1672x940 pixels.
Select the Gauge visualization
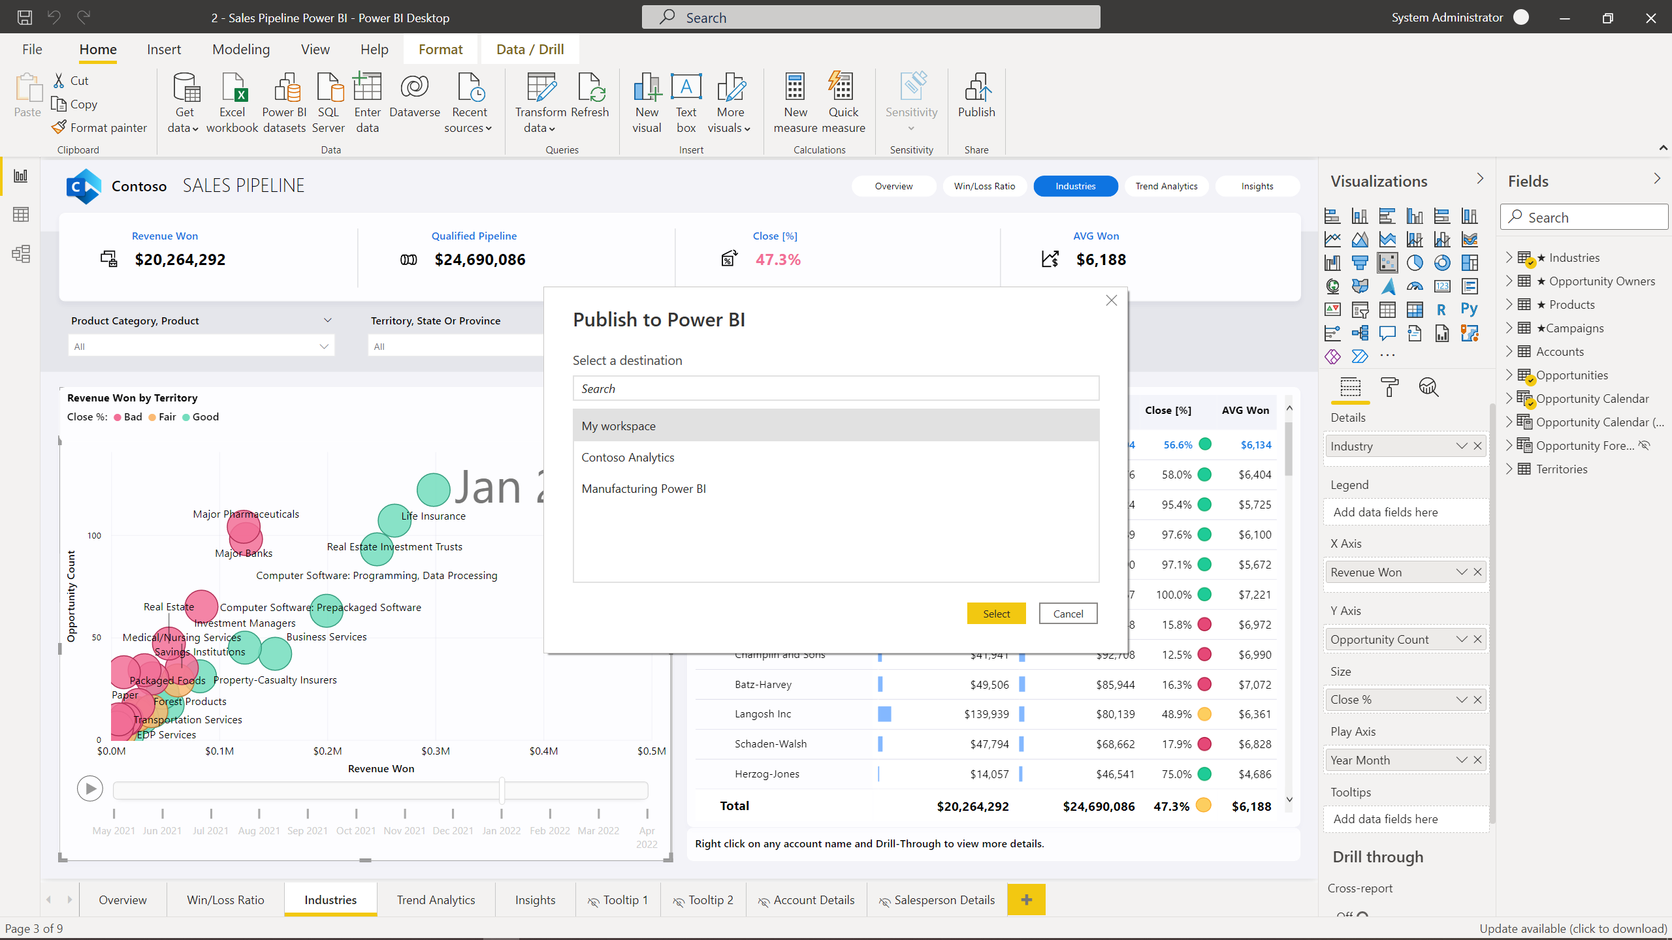1415,286
